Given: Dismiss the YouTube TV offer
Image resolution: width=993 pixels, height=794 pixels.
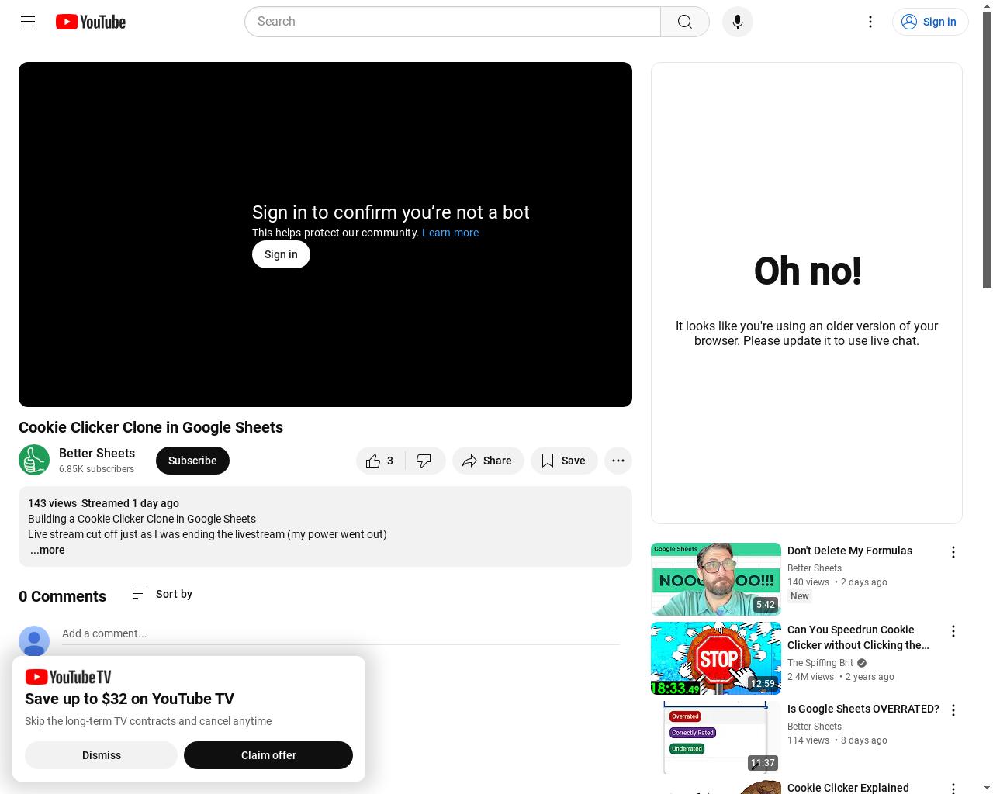Looking at the screenshot, I should coord(102,755).
